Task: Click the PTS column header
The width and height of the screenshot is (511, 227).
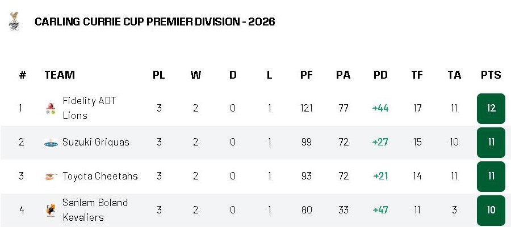Action: pos(491,75)
